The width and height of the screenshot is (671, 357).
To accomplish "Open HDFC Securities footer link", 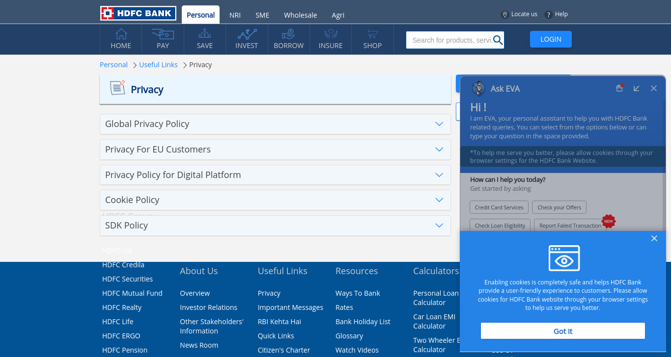I will tap(127, 279).
